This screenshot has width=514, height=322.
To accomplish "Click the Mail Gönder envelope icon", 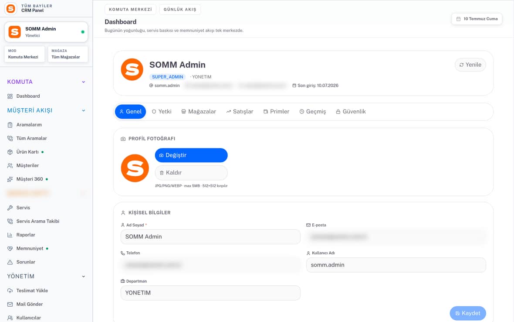I will point(10,304).
